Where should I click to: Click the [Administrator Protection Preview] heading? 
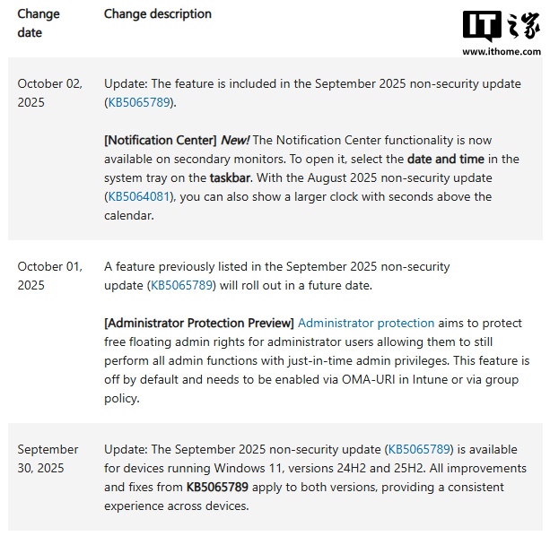(x=198, y=323)
